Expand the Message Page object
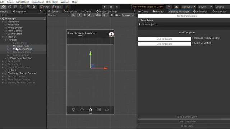 coord(8,46)
